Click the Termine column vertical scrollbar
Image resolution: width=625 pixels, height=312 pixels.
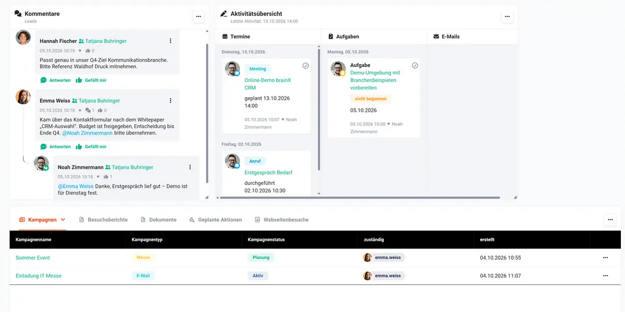[318, 108]
